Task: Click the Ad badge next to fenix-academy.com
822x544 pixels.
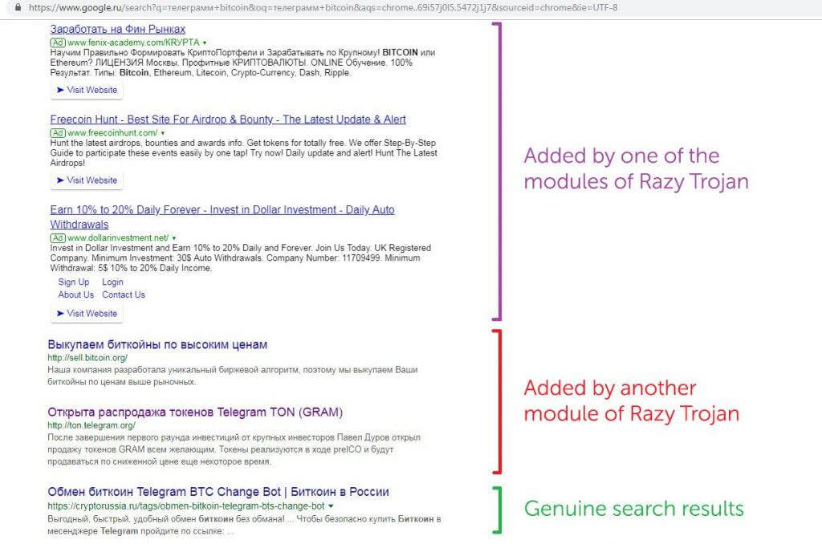Action: (x=58, y=43)
